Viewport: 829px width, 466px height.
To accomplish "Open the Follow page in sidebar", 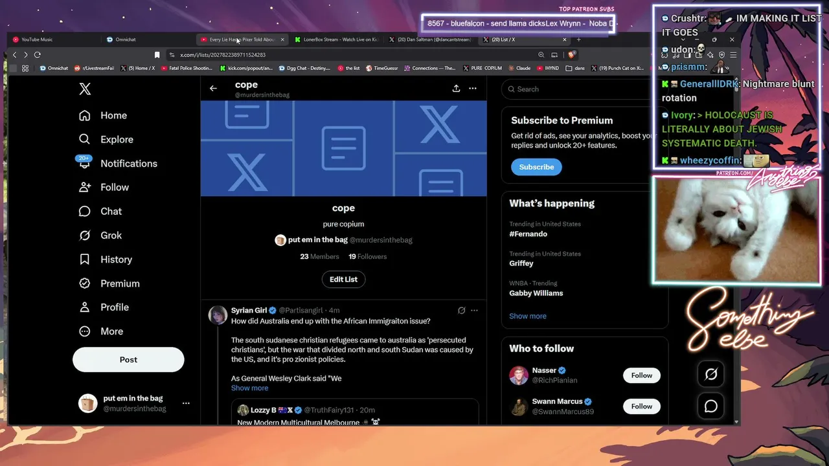I will coord(104,187).
